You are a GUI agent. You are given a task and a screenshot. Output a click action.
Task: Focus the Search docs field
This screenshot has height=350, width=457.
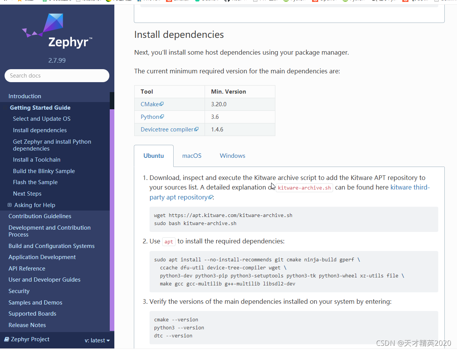coord(57,76)
